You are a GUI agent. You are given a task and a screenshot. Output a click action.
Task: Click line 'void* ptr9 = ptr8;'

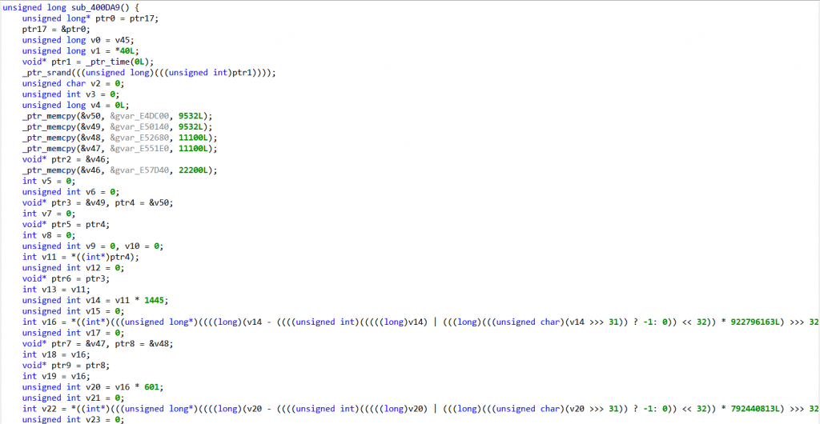[x=66, y=366]
